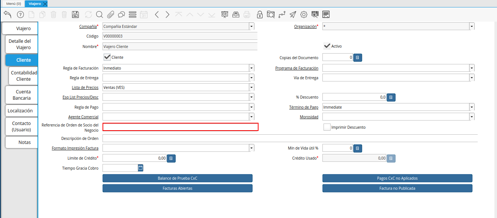Click the Facturas Abiertas button
The width and height of the screenshot is (497, 218).
(x=178, y=188)
